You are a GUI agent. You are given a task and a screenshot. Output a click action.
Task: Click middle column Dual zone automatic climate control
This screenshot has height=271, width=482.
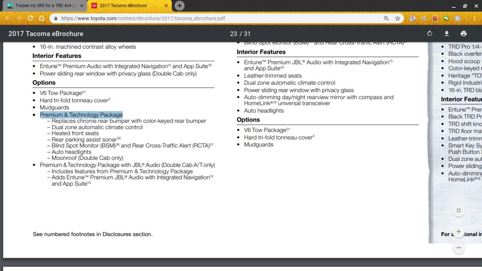click(x=289, y=83)
